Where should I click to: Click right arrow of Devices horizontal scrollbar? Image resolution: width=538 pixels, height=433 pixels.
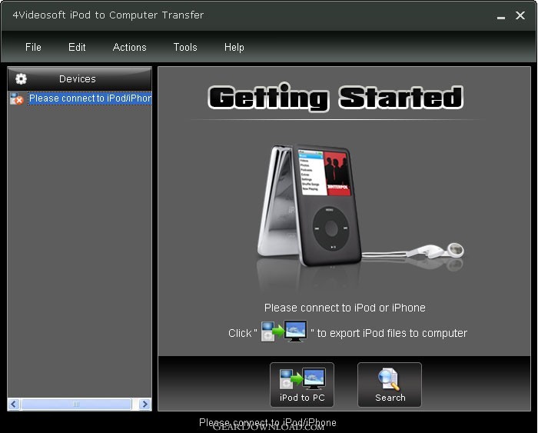(145, 404)
